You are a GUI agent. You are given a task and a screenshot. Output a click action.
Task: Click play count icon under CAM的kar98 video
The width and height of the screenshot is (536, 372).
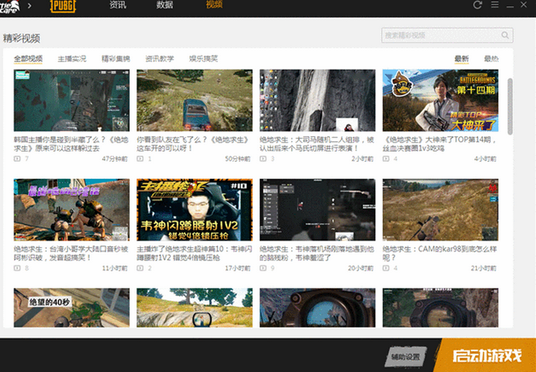[386, 268]
